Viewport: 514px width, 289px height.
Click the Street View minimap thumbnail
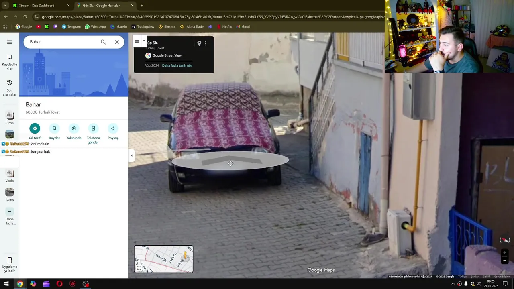point(163,259)
